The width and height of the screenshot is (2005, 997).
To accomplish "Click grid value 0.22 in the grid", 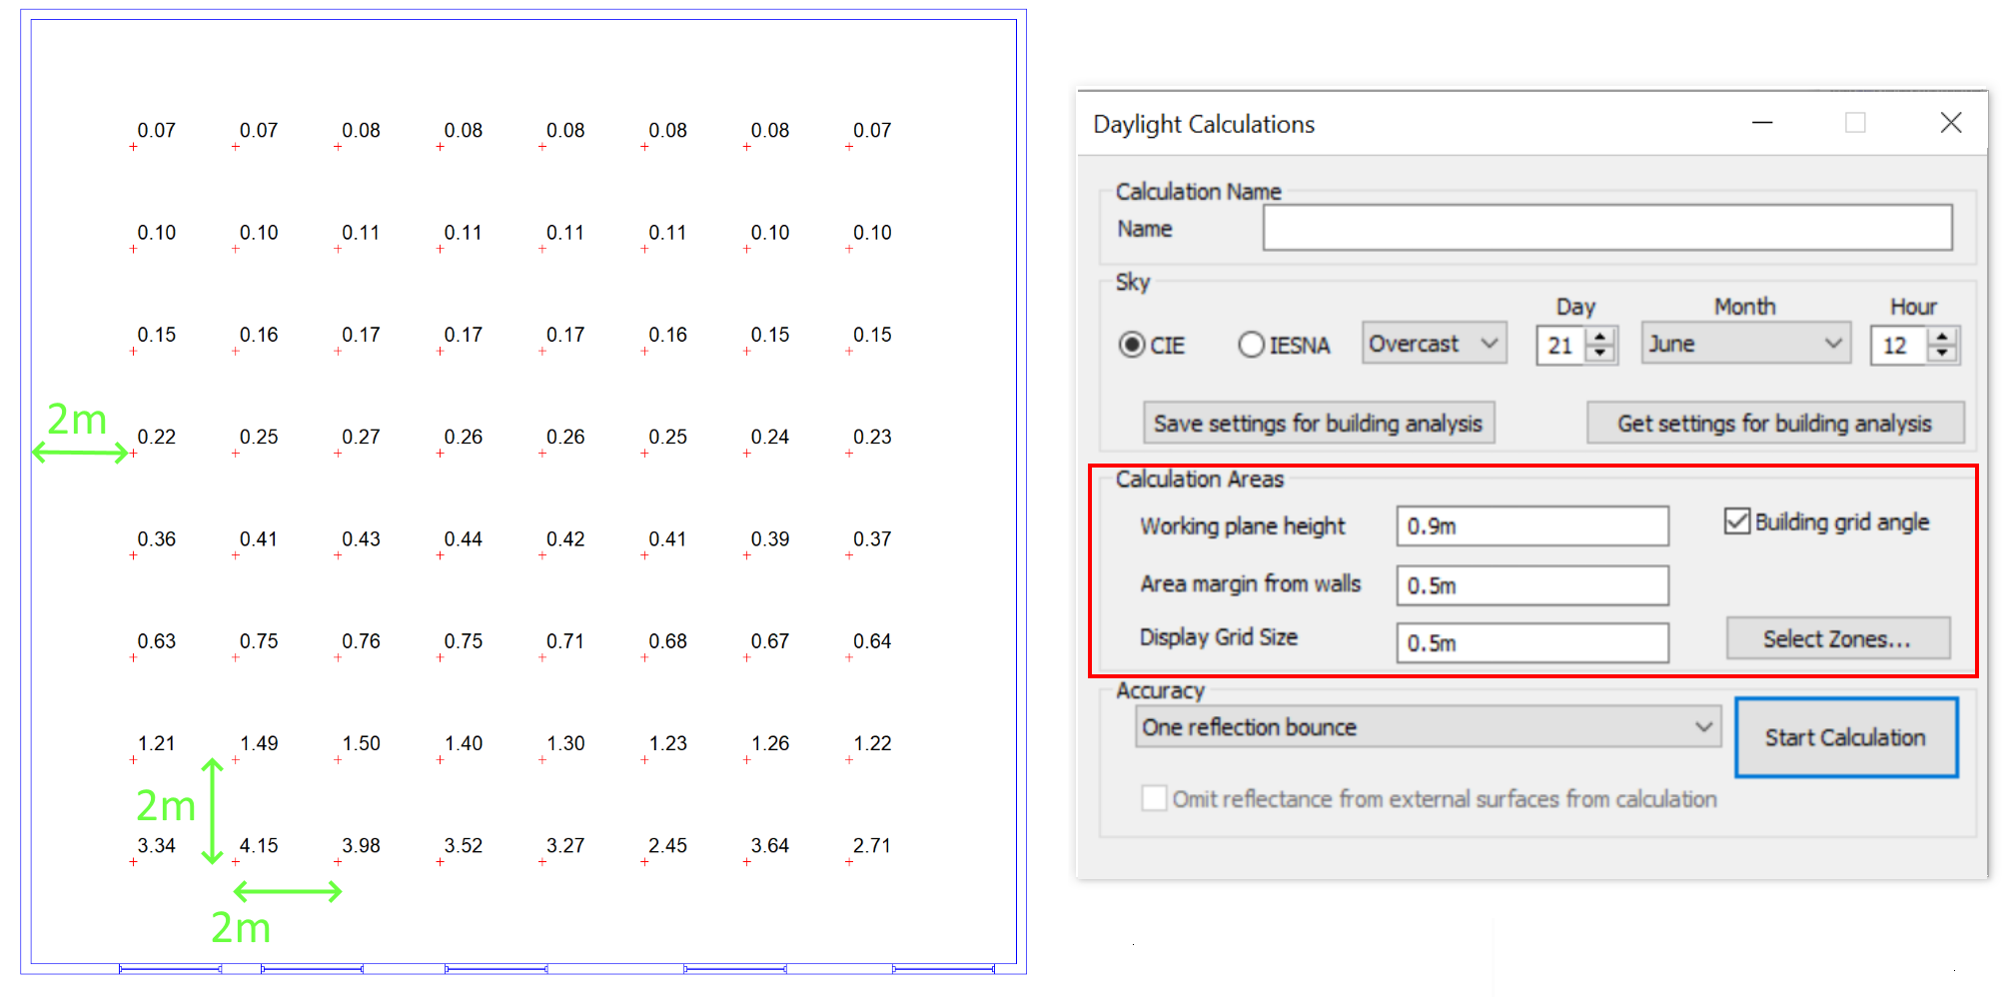I will click(157, 438).
